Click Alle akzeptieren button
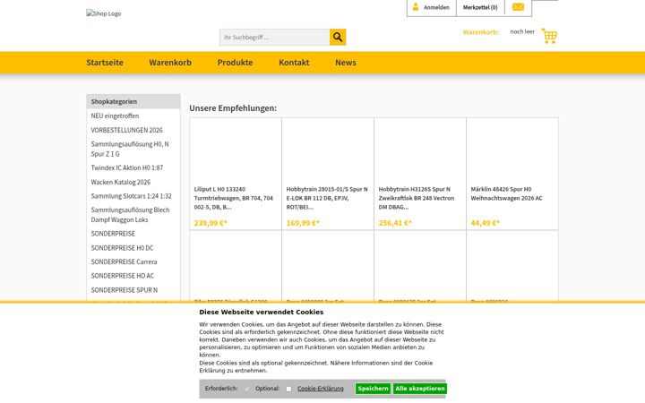The image size is (645, 403). pos(419,389)
